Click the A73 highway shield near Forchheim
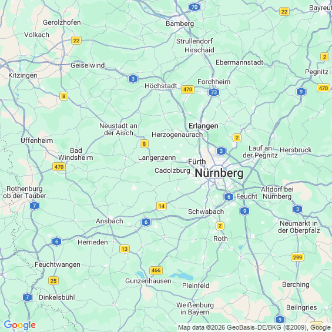This screenshot has height=332, width=332. [x=214, y=92]
